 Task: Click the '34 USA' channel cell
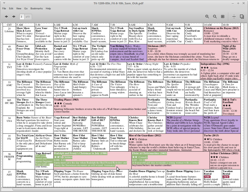pos(9,125)
